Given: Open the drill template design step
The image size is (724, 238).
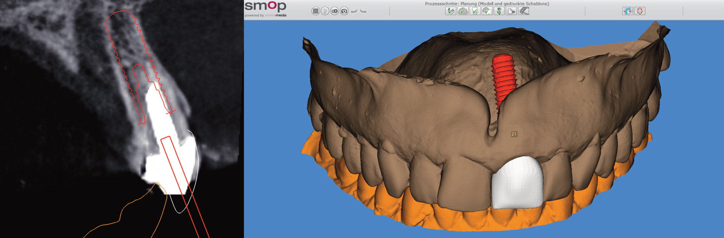Looking at the screenshot, I should point(524,11).
